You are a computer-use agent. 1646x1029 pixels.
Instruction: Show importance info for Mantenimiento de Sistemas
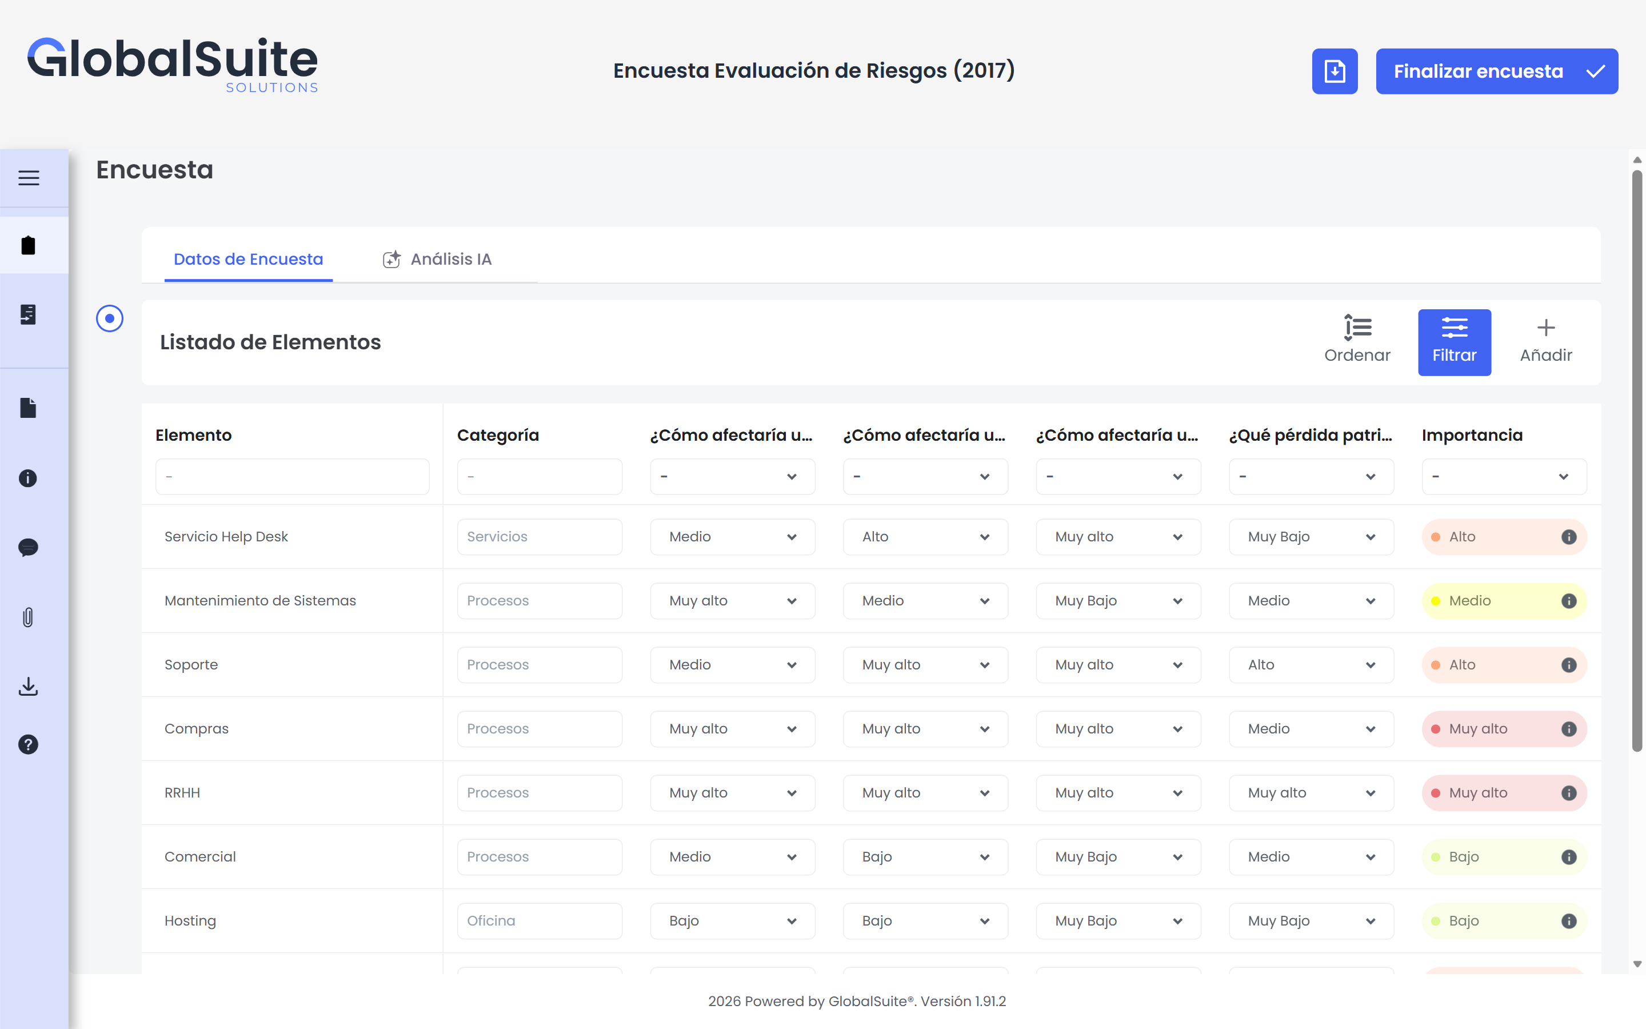click(x=1569, y=601)
